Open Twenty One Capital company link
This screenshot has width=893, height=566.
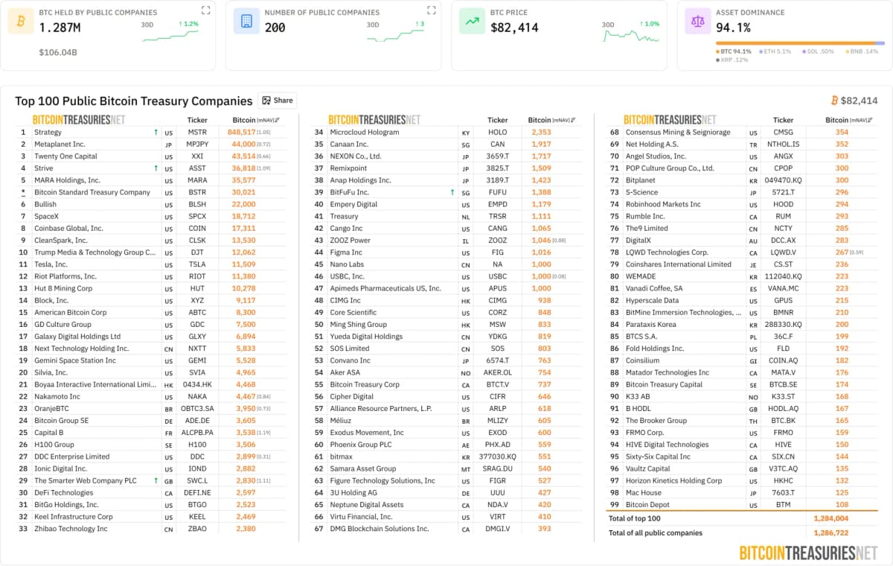[65, 156]
